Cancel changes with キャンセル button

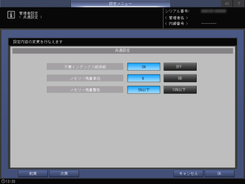(188, 174)
